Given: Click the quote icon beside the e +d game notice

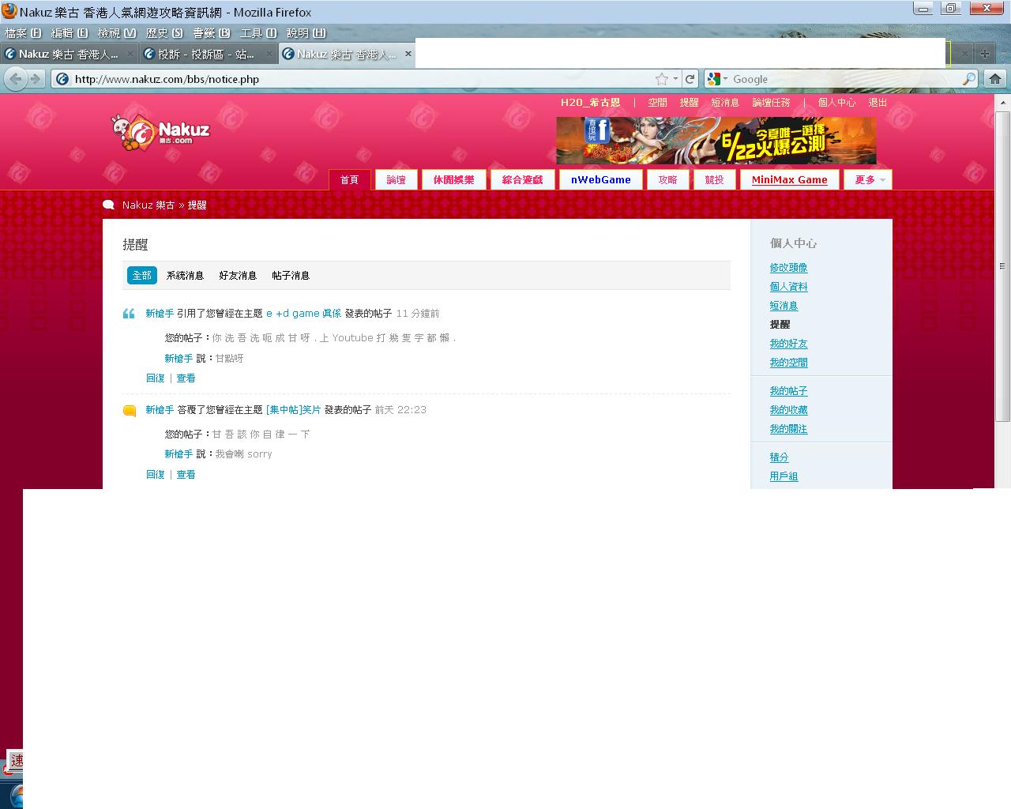Looking at the screenshot, I should point(130,314).
